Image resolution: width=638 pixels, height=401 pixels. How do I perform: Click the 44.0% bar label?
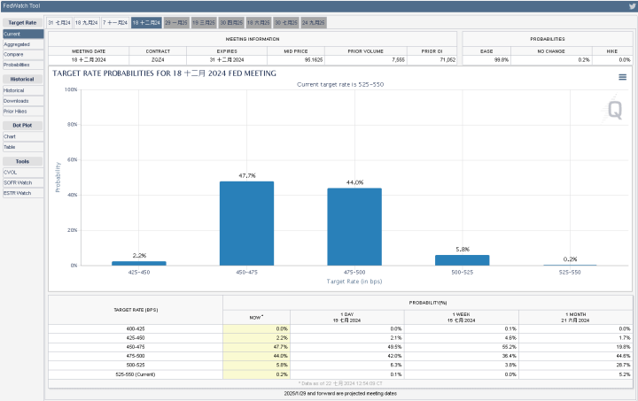[354, 182]
